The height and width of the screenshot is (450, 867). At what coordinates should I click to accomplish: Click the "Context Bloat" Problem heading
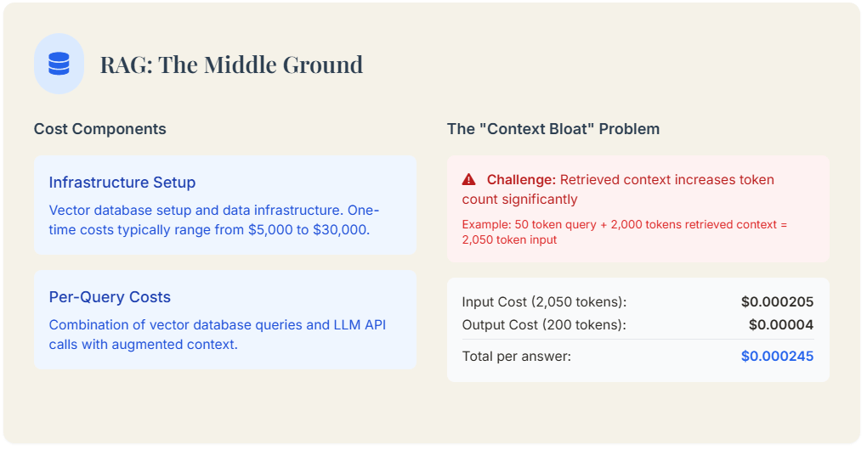click(x=552, y=129)
